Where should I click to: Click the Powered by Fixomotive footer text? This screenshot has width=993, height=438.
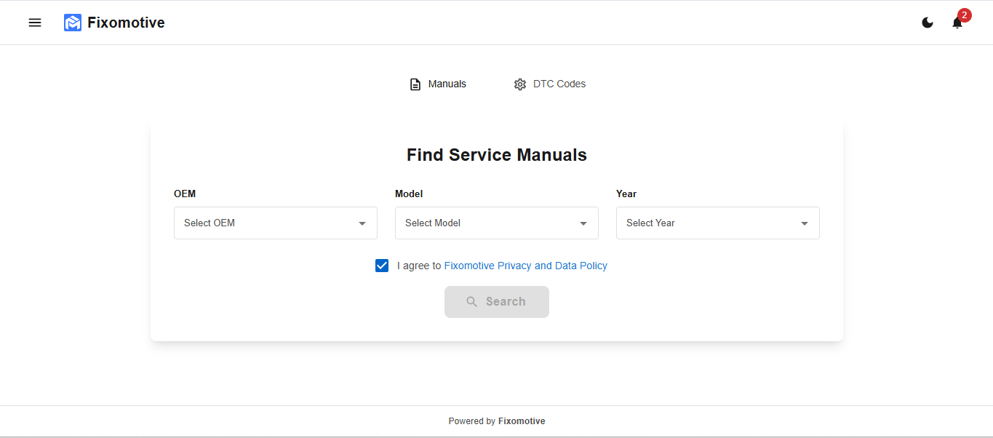coord(496,421)
